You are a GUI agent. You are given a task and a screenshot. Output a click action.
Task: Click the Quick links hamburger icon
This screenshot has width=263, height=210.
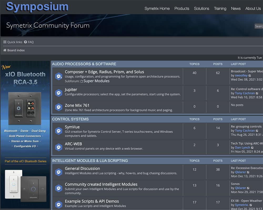pyautogui.click(x=5, y=42)
